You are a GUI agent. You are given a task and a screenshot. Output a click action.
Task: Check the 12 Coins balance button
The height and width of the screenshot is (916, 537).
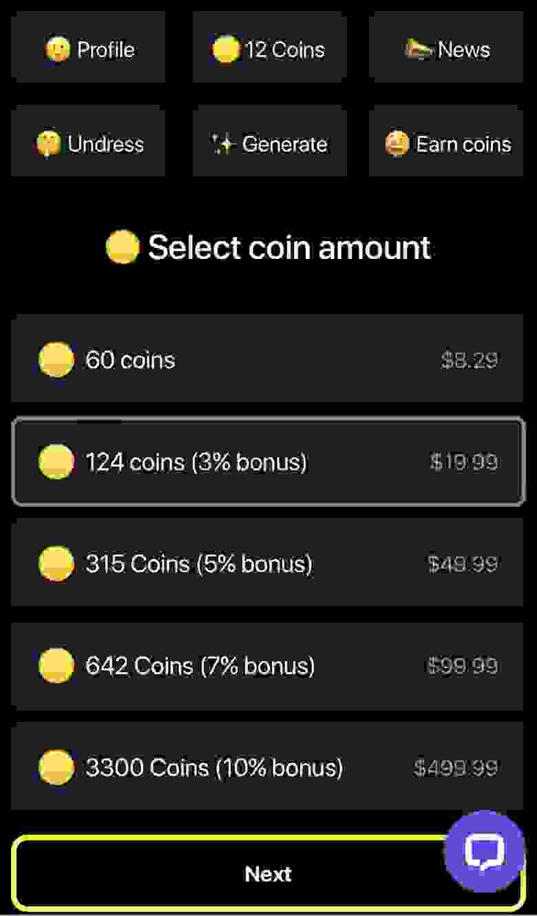pos(269,50)
